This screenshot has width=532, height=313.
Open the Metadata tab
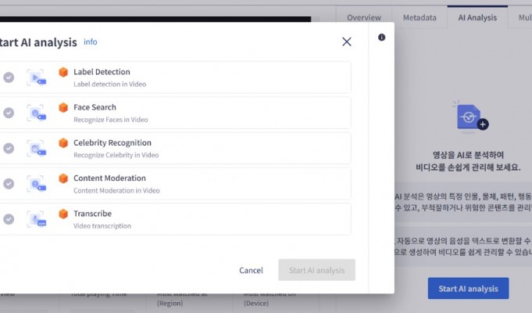(420, 17)
